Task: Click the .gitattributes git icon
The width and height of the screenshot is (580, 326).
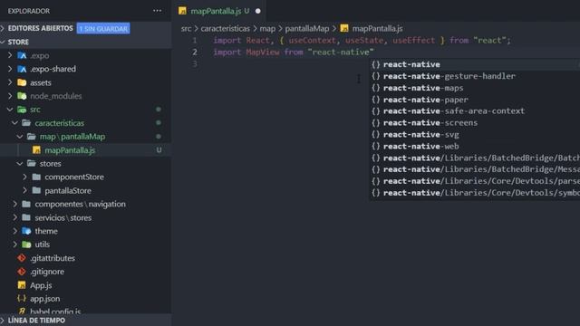Action: [x=22, y=258]
